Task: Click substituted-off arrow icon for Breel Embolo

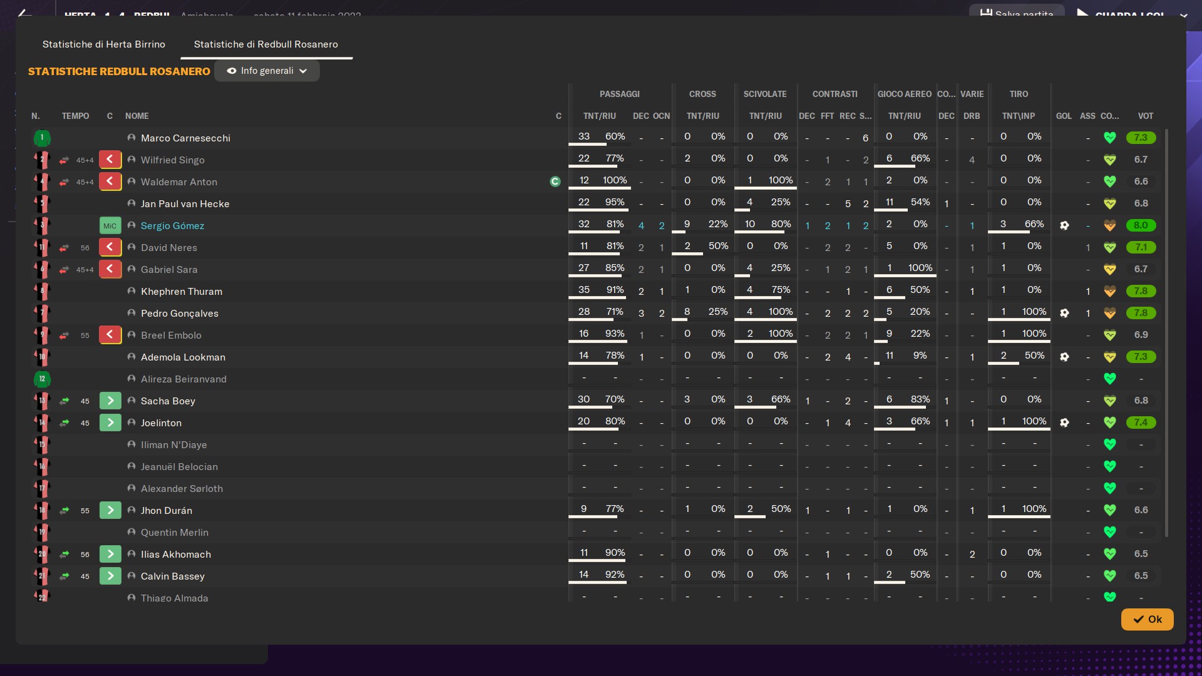Action: tap(110, 335)
